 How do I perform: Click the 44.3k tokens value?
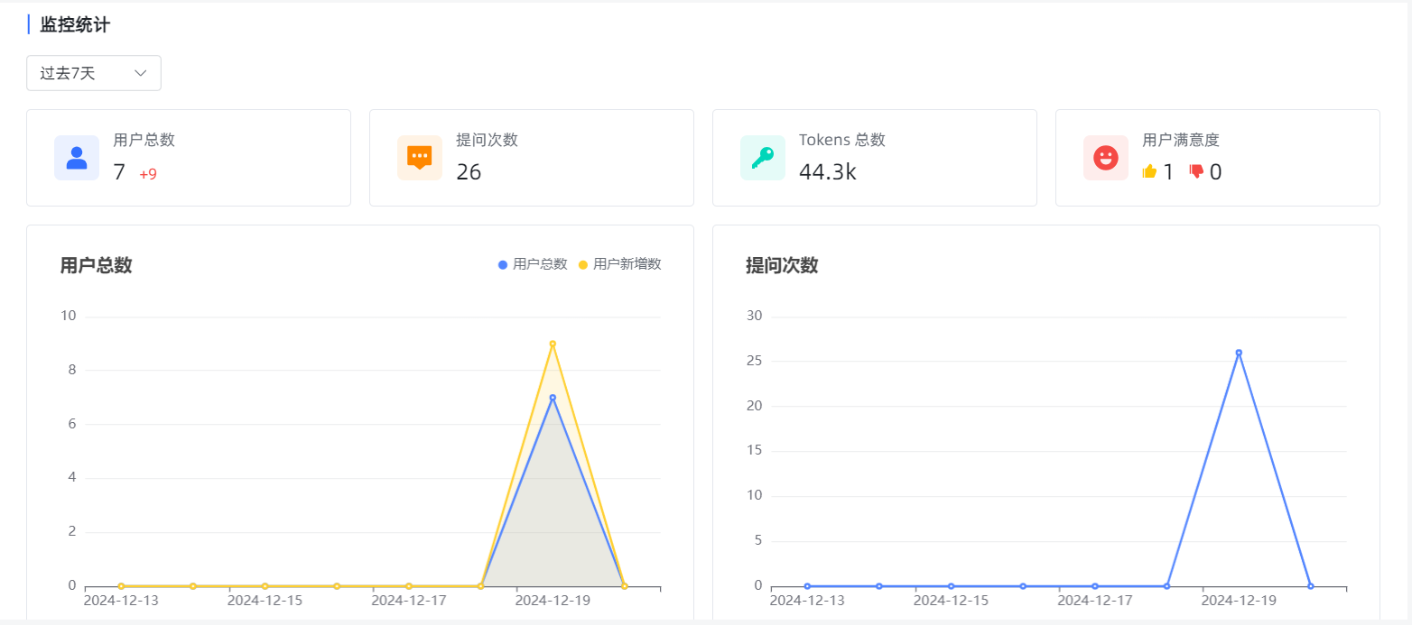828,171
